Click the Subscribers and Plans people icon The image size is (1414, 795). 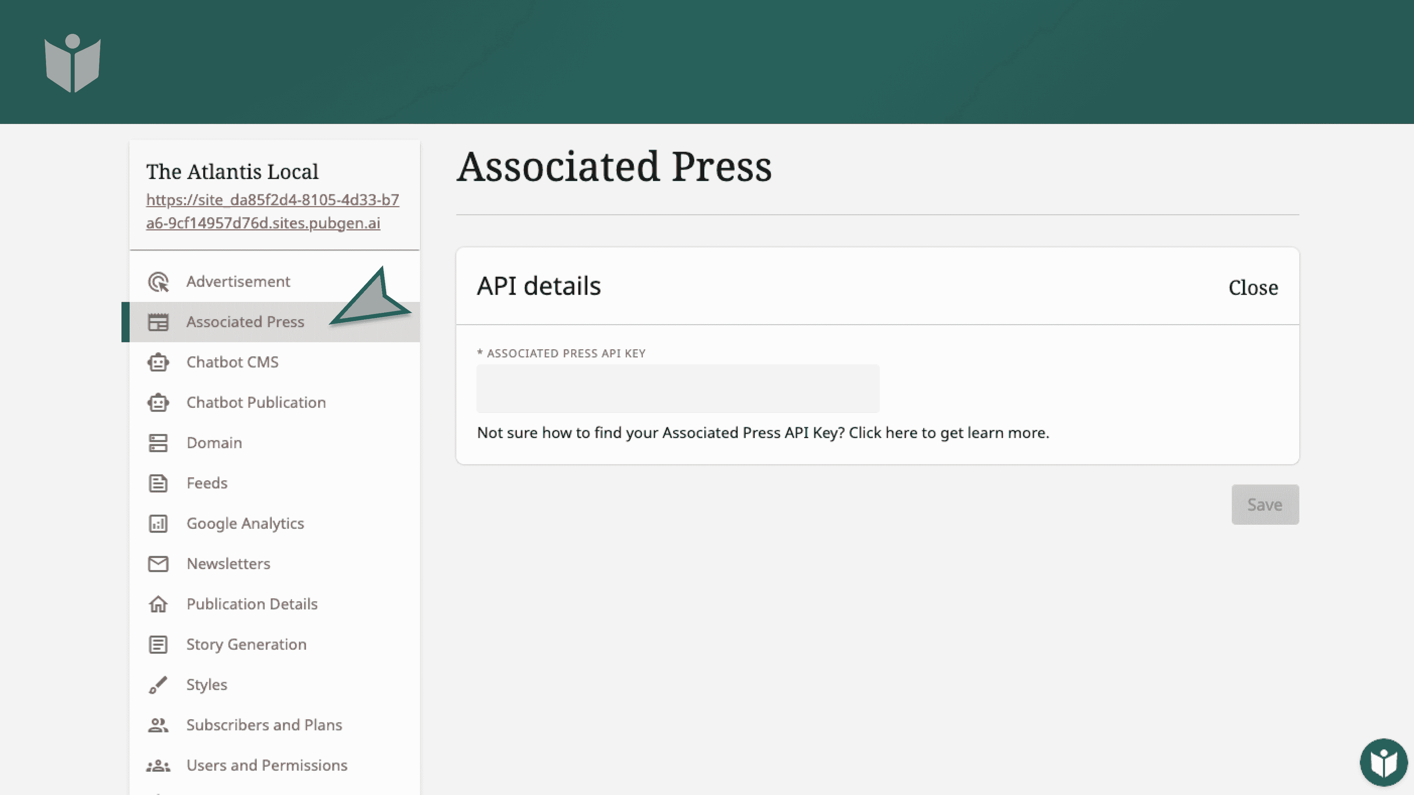158,725
